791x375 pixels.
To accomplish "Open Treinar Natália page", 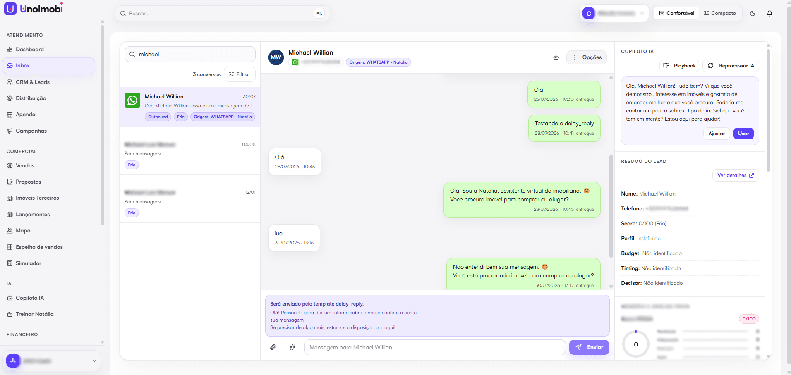I will tap(49, 314).
